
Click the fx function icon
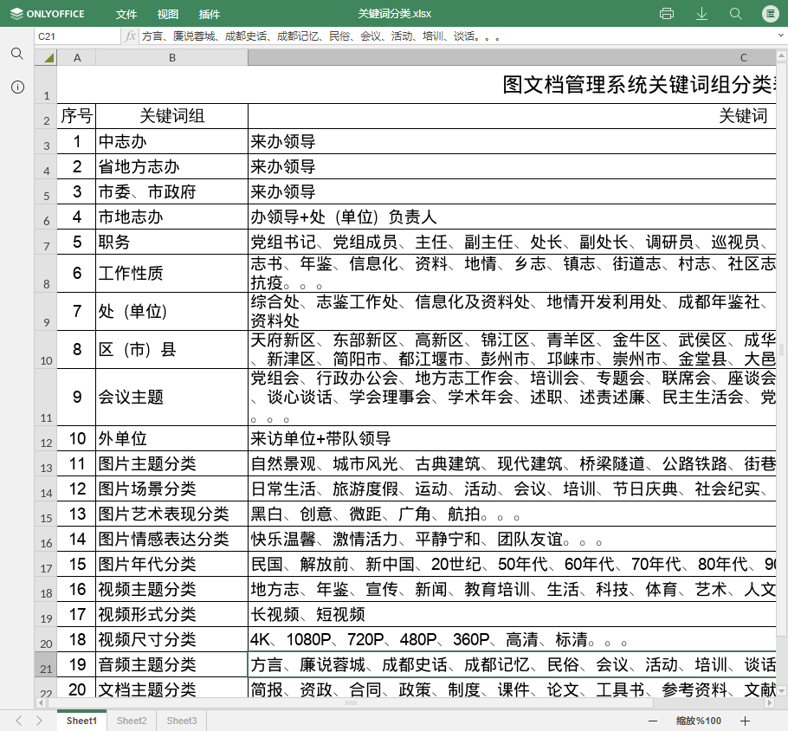tap(130, 36)
